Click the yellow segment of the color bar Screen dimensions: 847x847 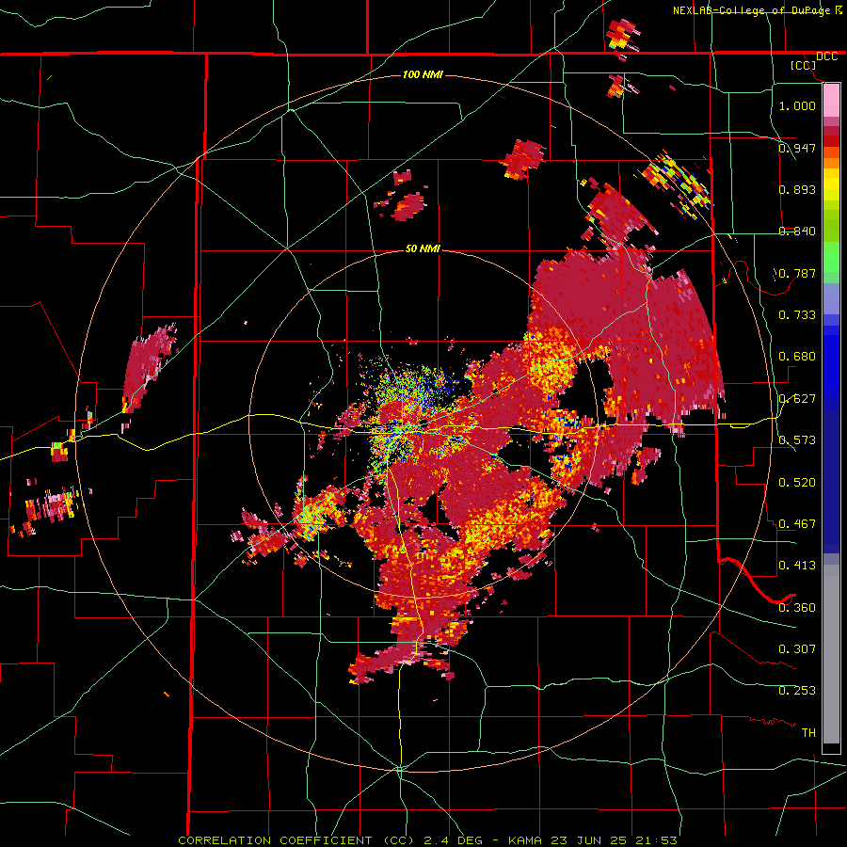point(831,184)
